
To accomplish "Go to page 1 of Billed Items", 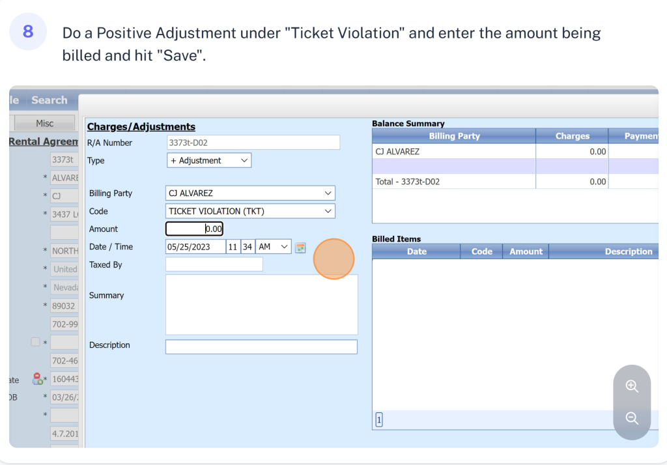I will [379, 421].
